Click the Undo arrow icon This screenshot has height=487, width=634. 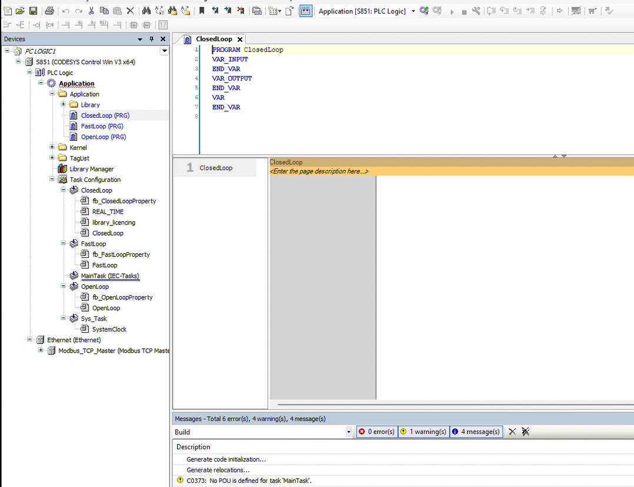coord(66,11)
